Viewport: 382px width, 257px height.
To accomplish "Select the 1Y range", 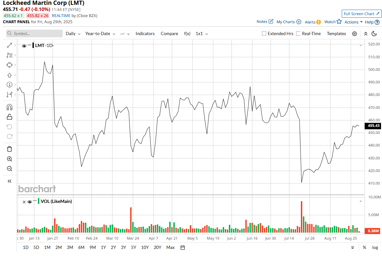I will (x=103, y=247).
